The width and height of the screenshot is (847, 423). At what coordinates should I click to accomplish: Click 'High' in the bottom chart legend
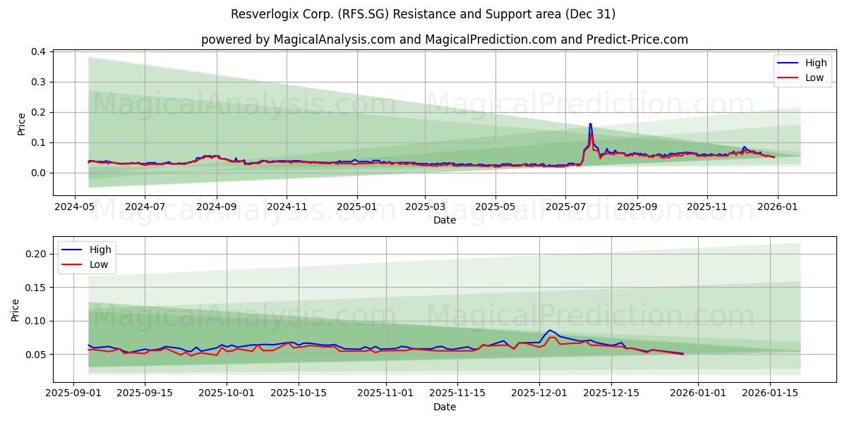pos(100,250)
